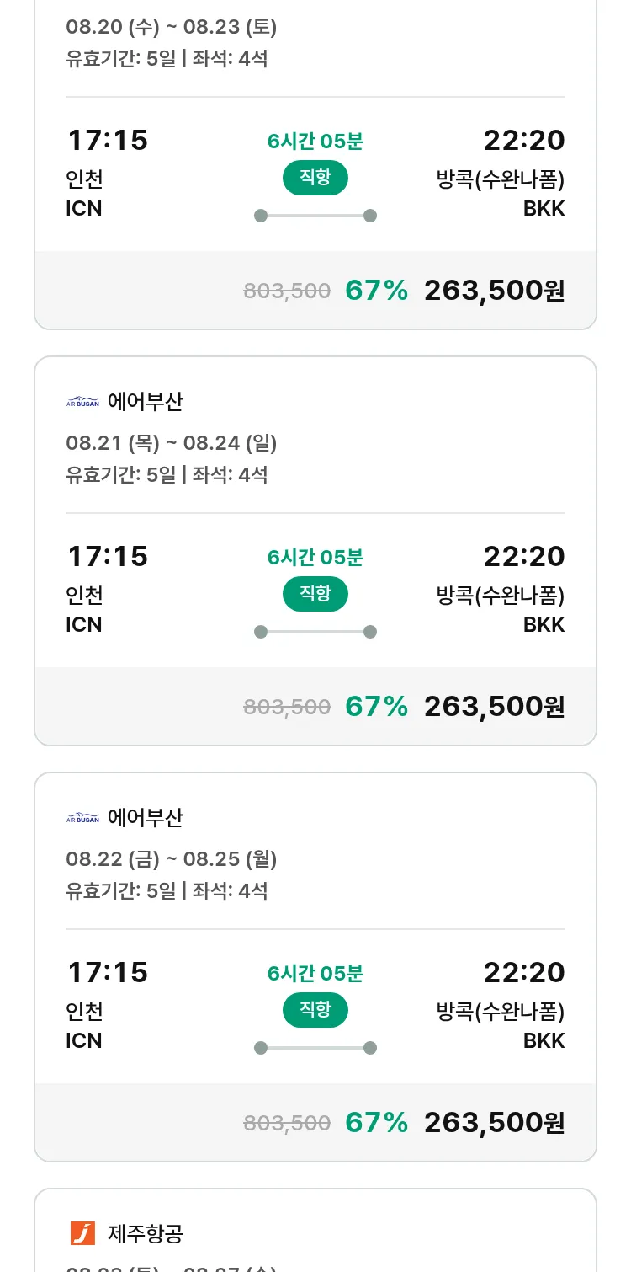631x1272 pixels.
Task: Select the 263,500원 price on 08.22 flight
Action: [494, 1123]
